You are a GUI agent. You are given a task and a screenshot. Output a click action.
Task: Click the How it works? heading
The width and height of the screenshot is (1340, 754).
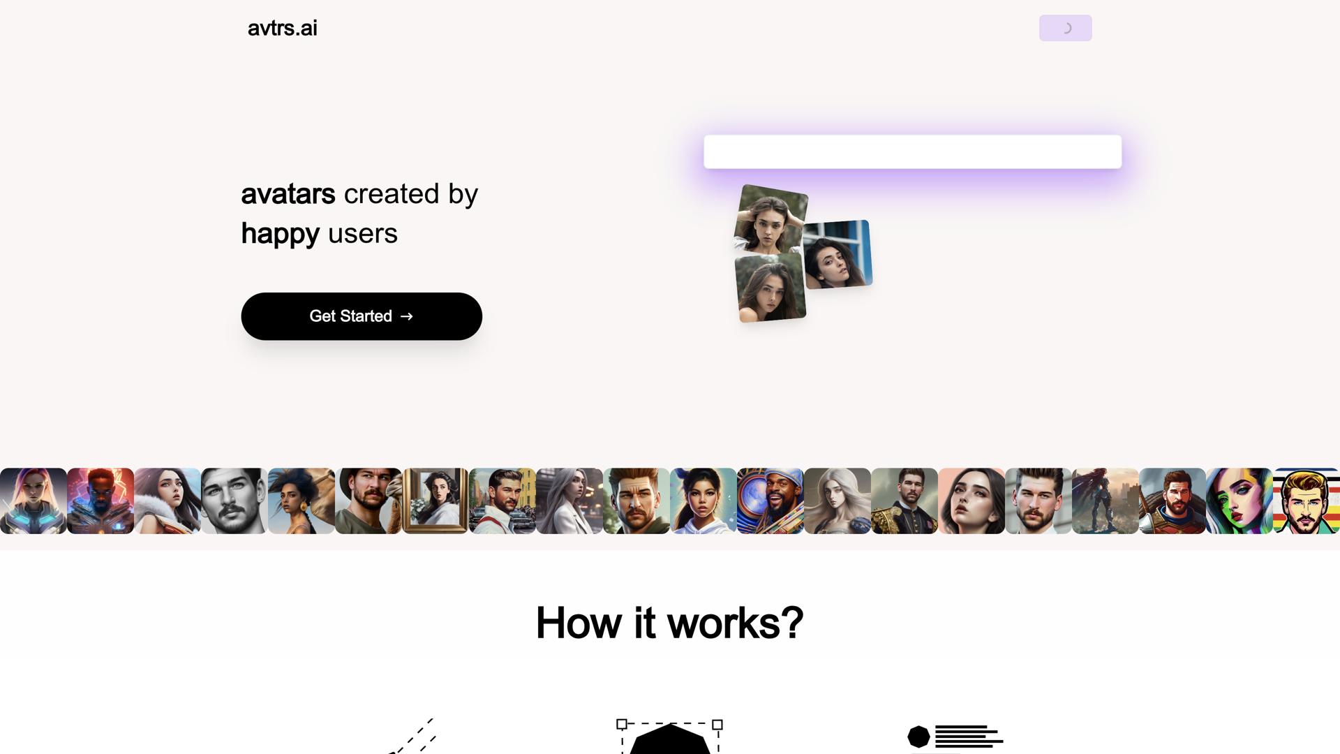click(x=669, y=623)
